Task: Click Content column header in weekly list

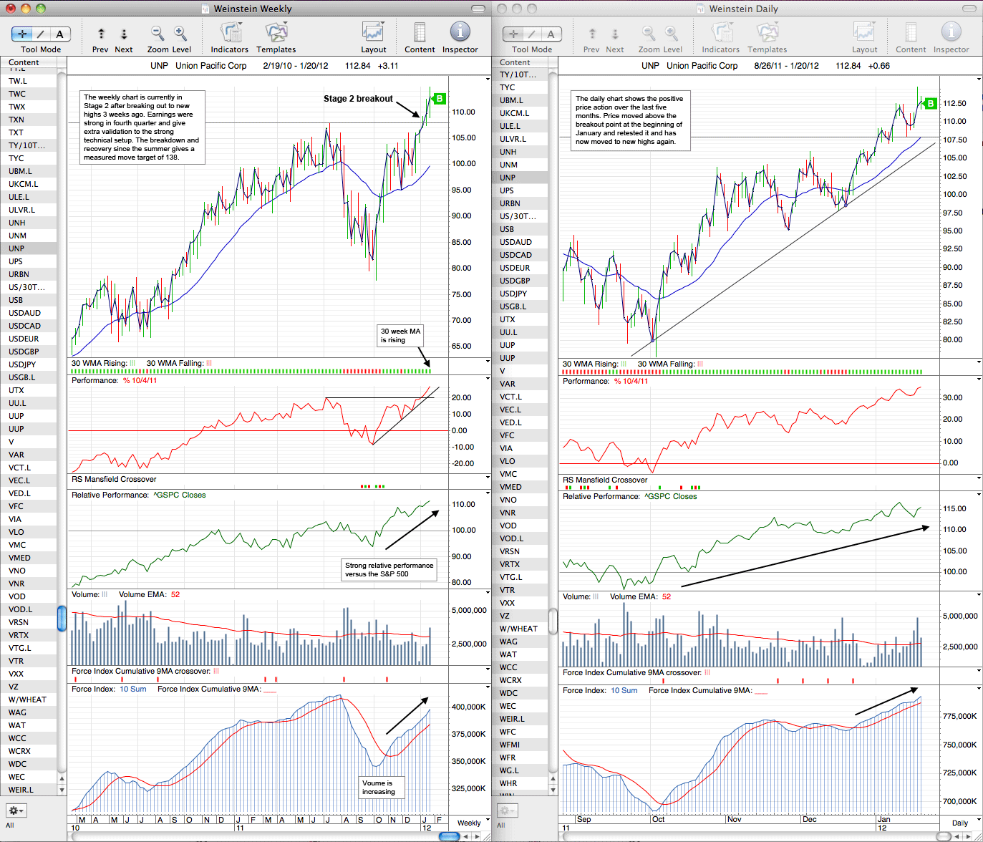Action: [29, 62]
